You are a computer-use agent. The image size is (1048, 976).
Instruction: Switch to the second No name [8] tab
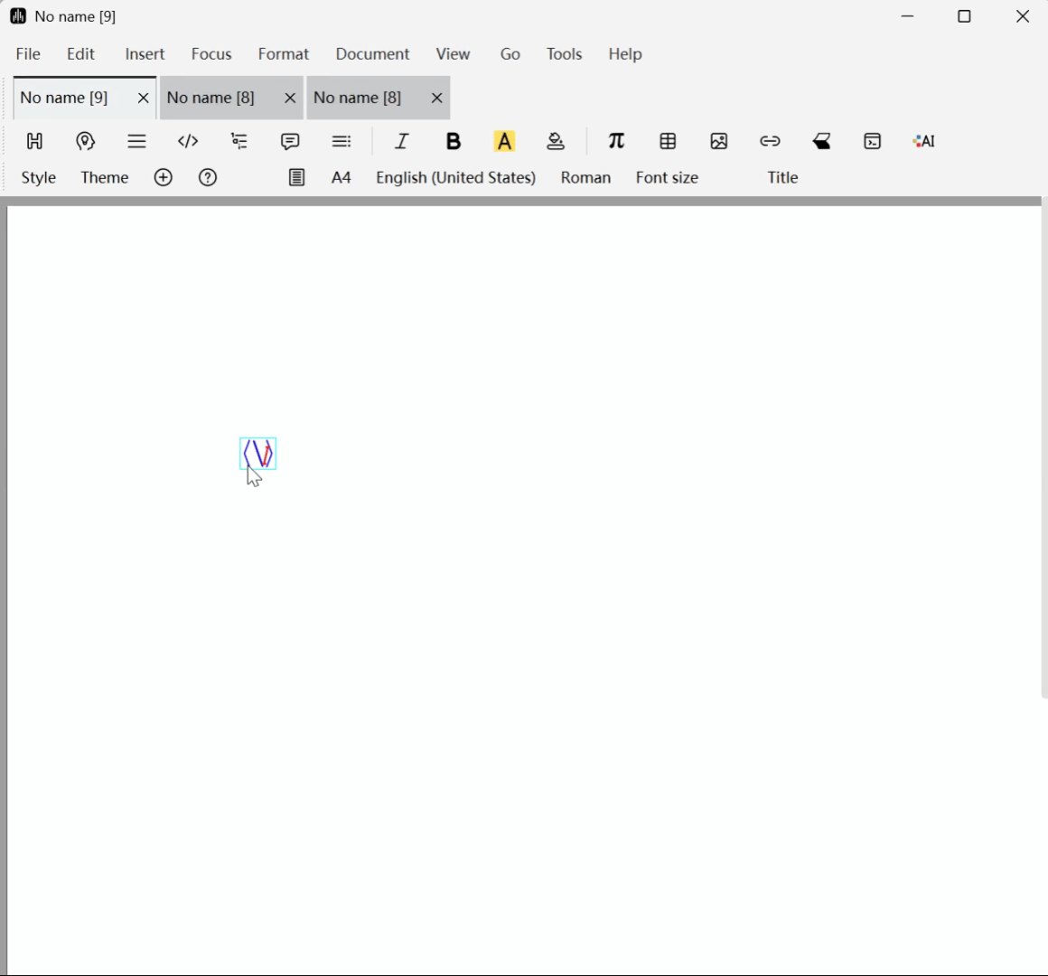click(358, 98)
